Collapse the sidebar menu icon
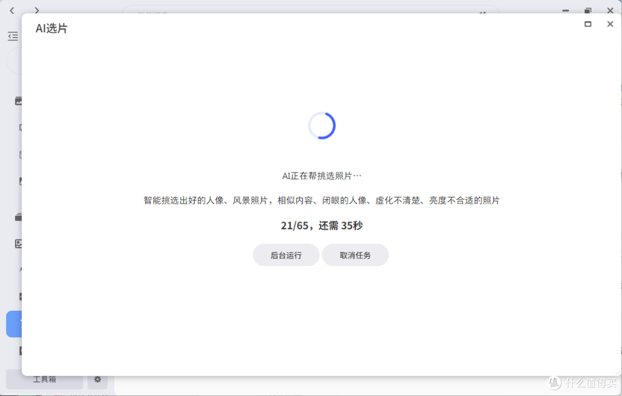The image size is (622, 396). coord(13,36)
